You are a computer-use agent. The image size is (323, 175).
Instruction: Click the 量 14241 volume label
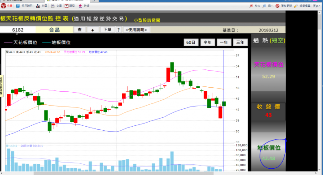(12, 146)
